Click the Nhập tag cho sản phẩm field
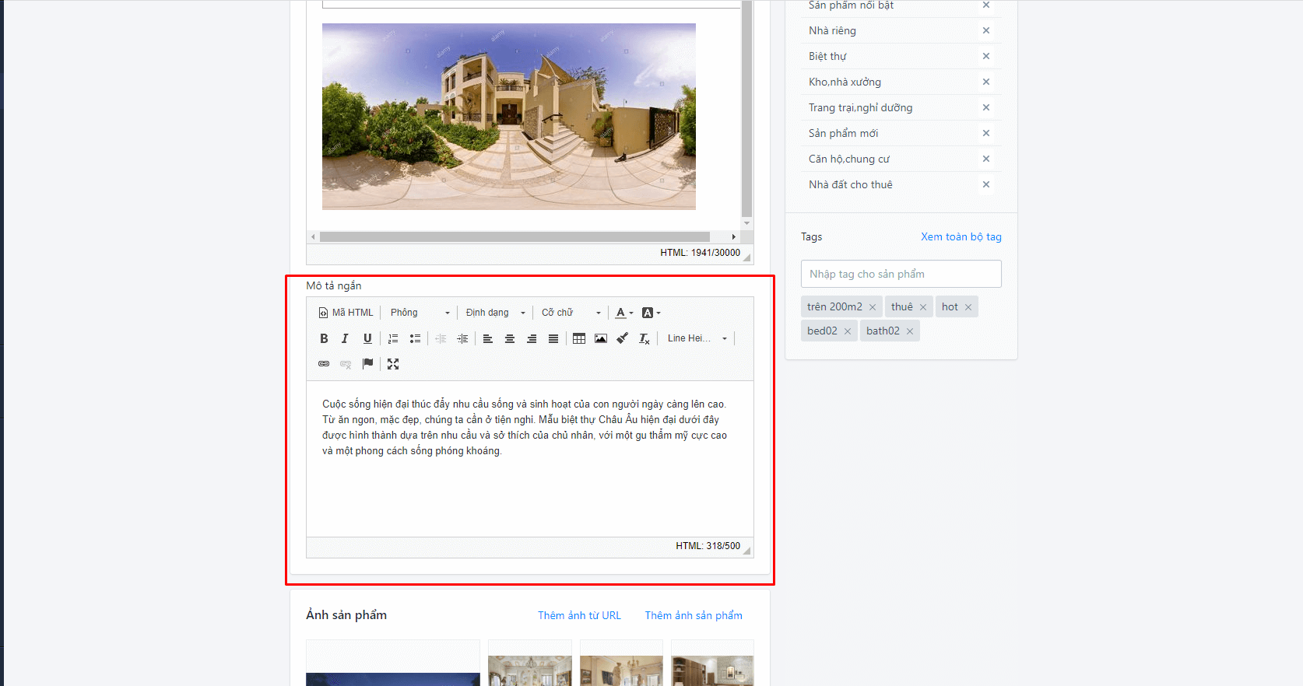Image resolution: width=1303 pixels, height=686 pixels. tap(901, 274)
